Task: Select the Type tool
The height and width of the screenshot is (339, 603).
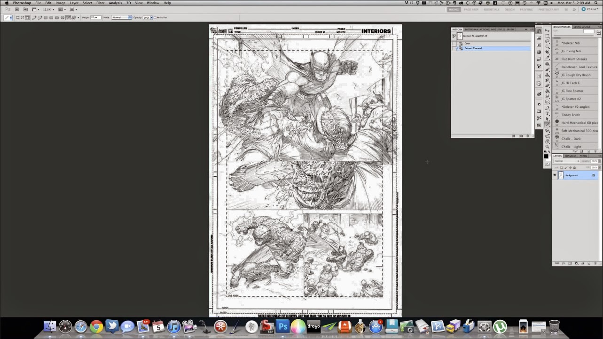Action: pos(548,113)
